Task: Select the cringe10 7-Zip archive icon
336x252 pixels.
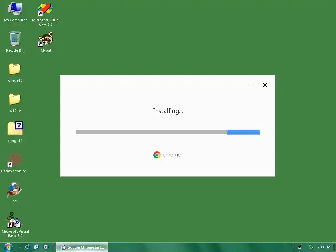Action: tap(15, 132)
